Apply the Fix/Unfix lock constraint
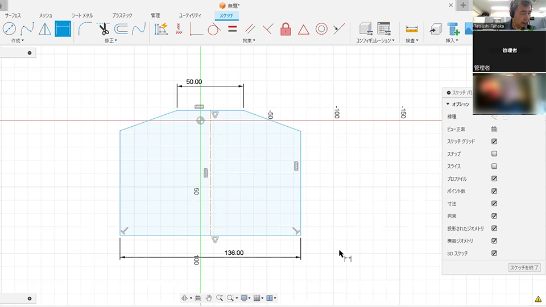This screenshot has height=307, width=546. [x=286, y=29]
